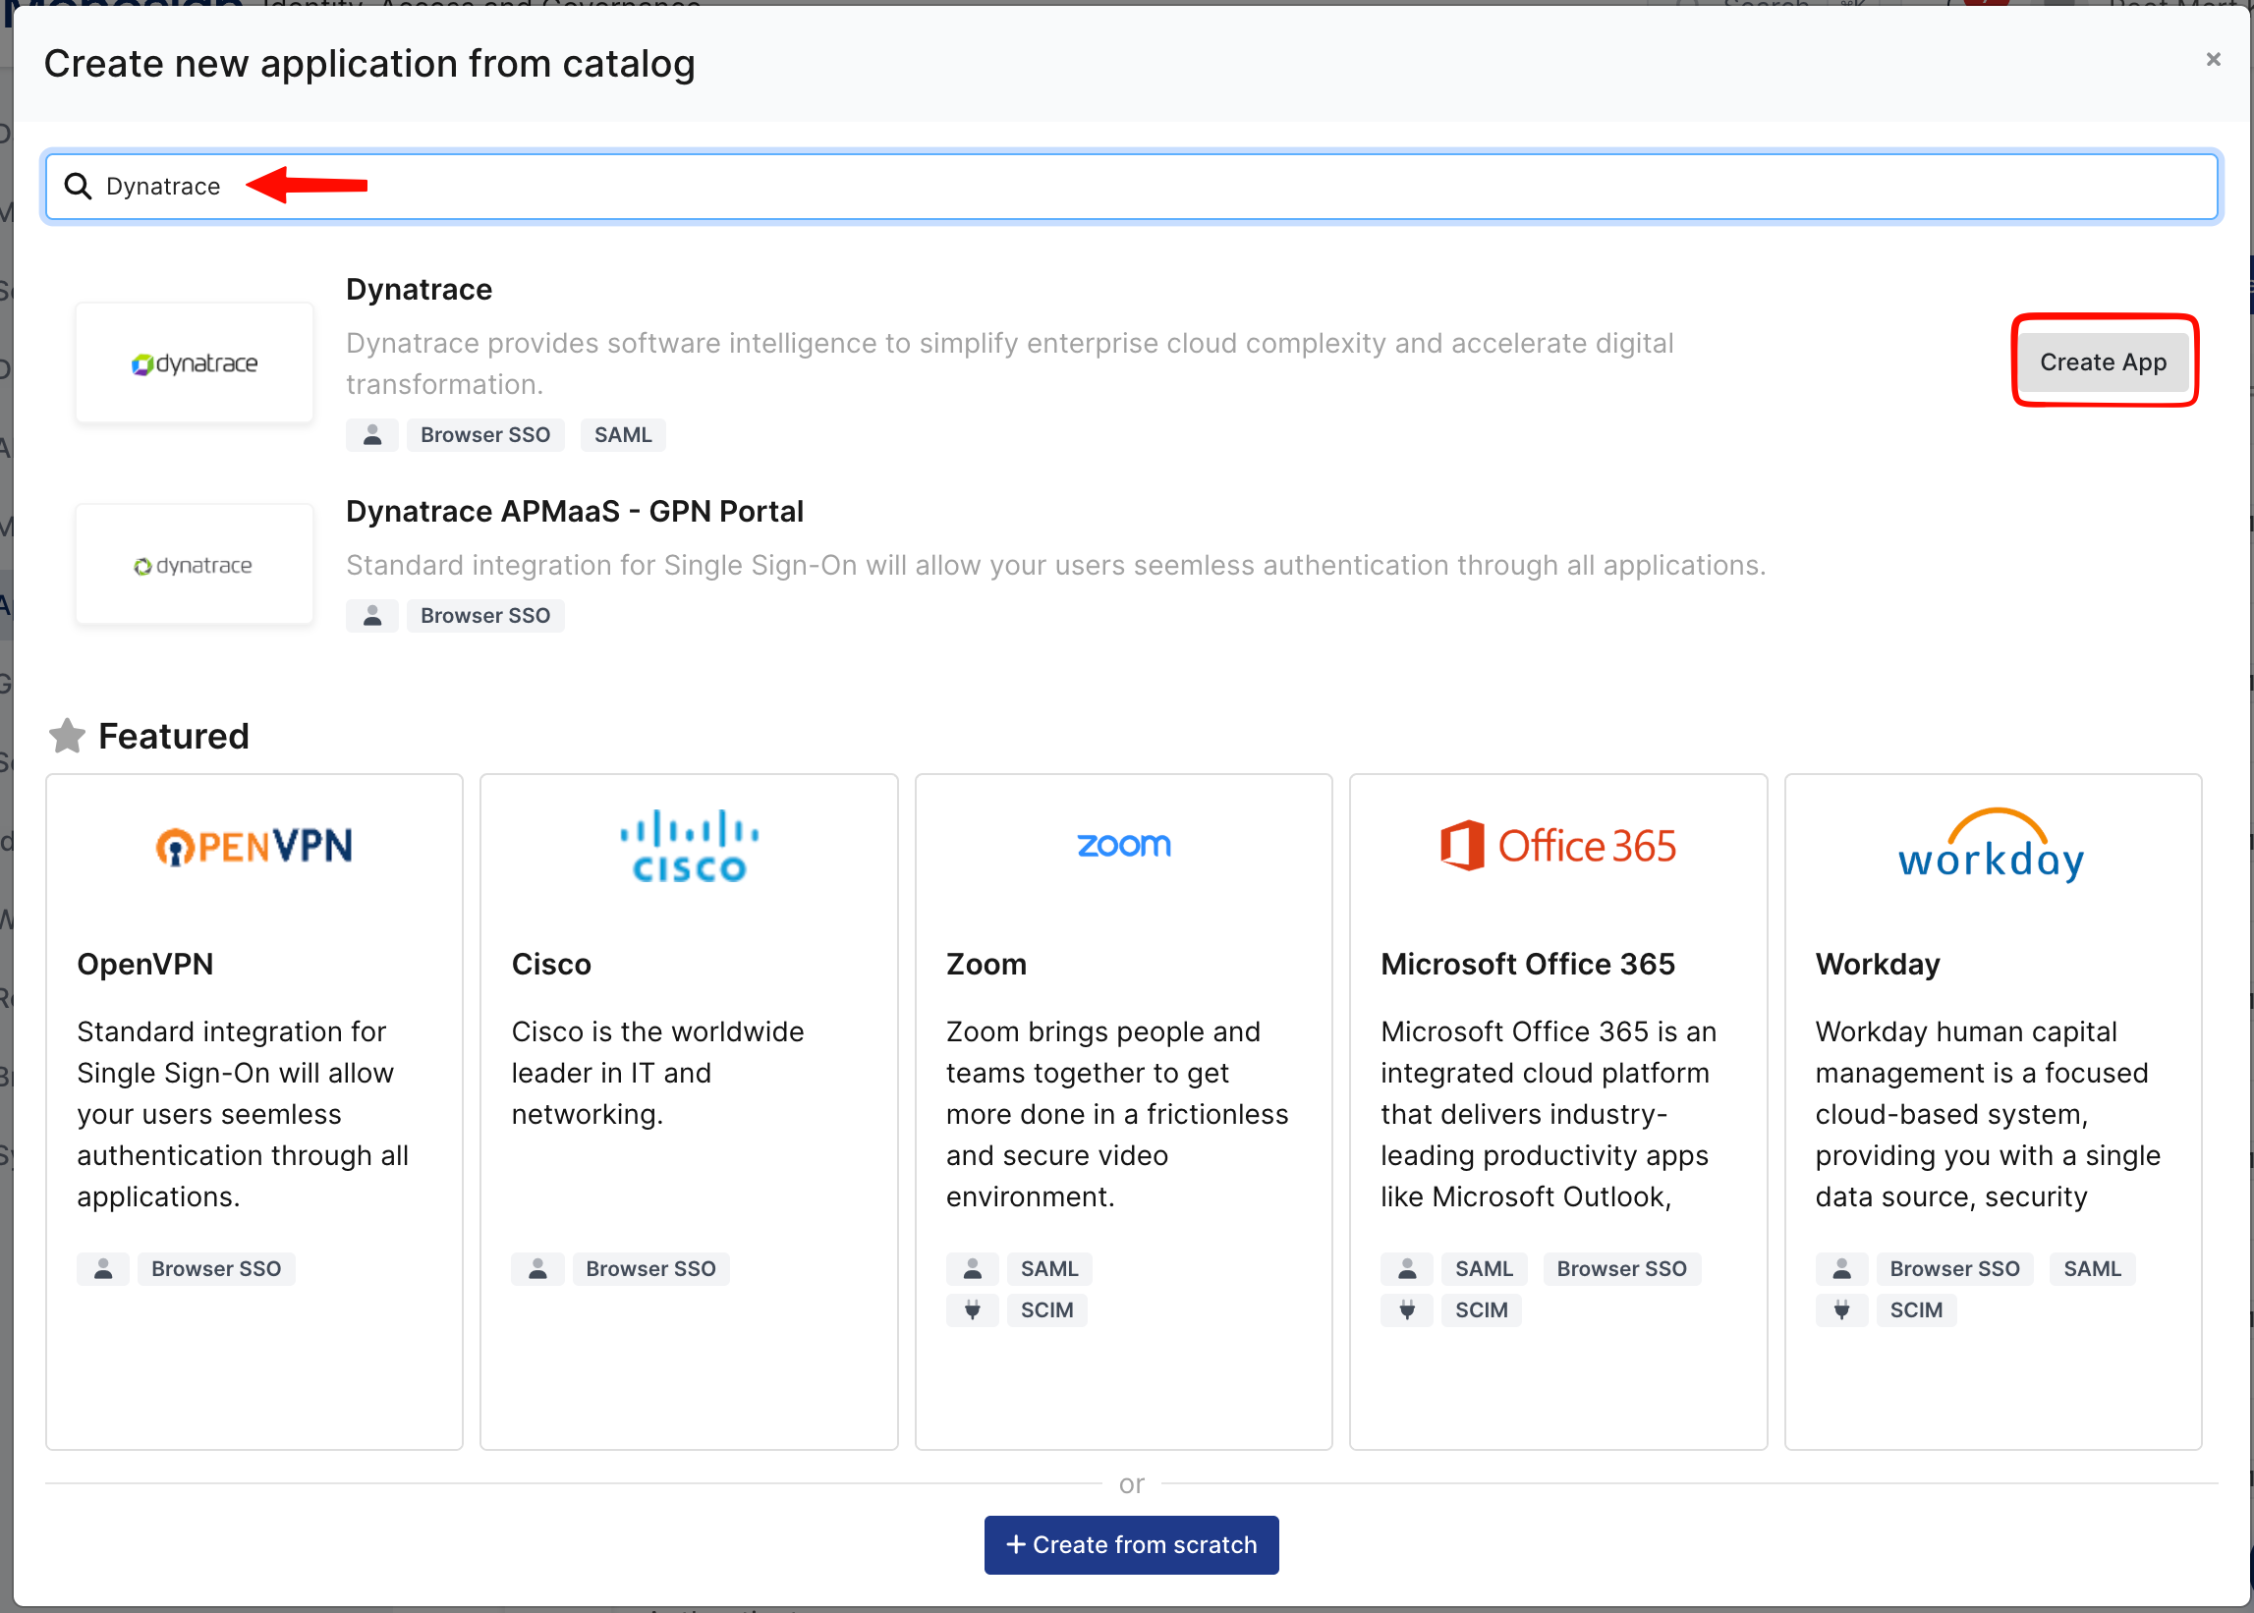Viewport: 2254px width, 1613px height.
Task: Click the user icon under Dynatrace APMaaS
Action: (372, 616)
